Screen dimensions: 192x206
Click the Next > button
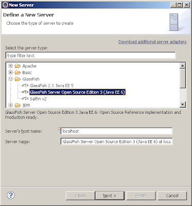(110, 196)
